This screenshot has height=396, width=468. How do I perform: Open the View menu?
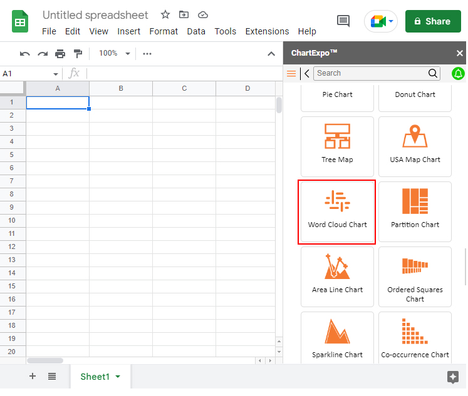98,31
